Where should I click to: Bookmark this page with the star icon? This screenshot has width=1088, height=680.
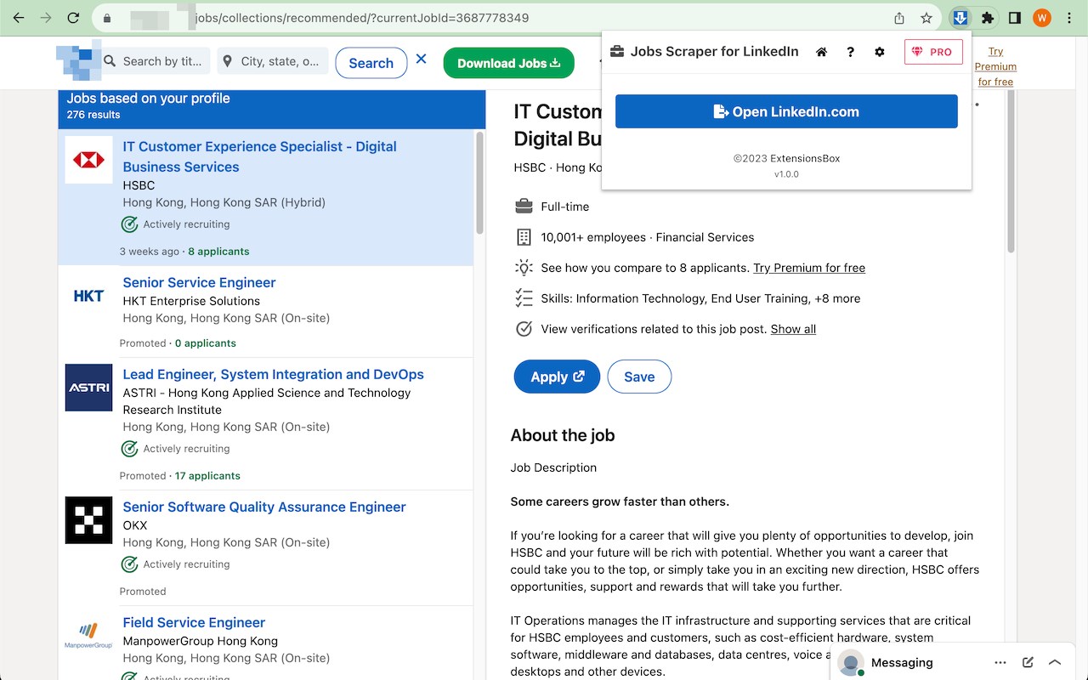point(926,18)
